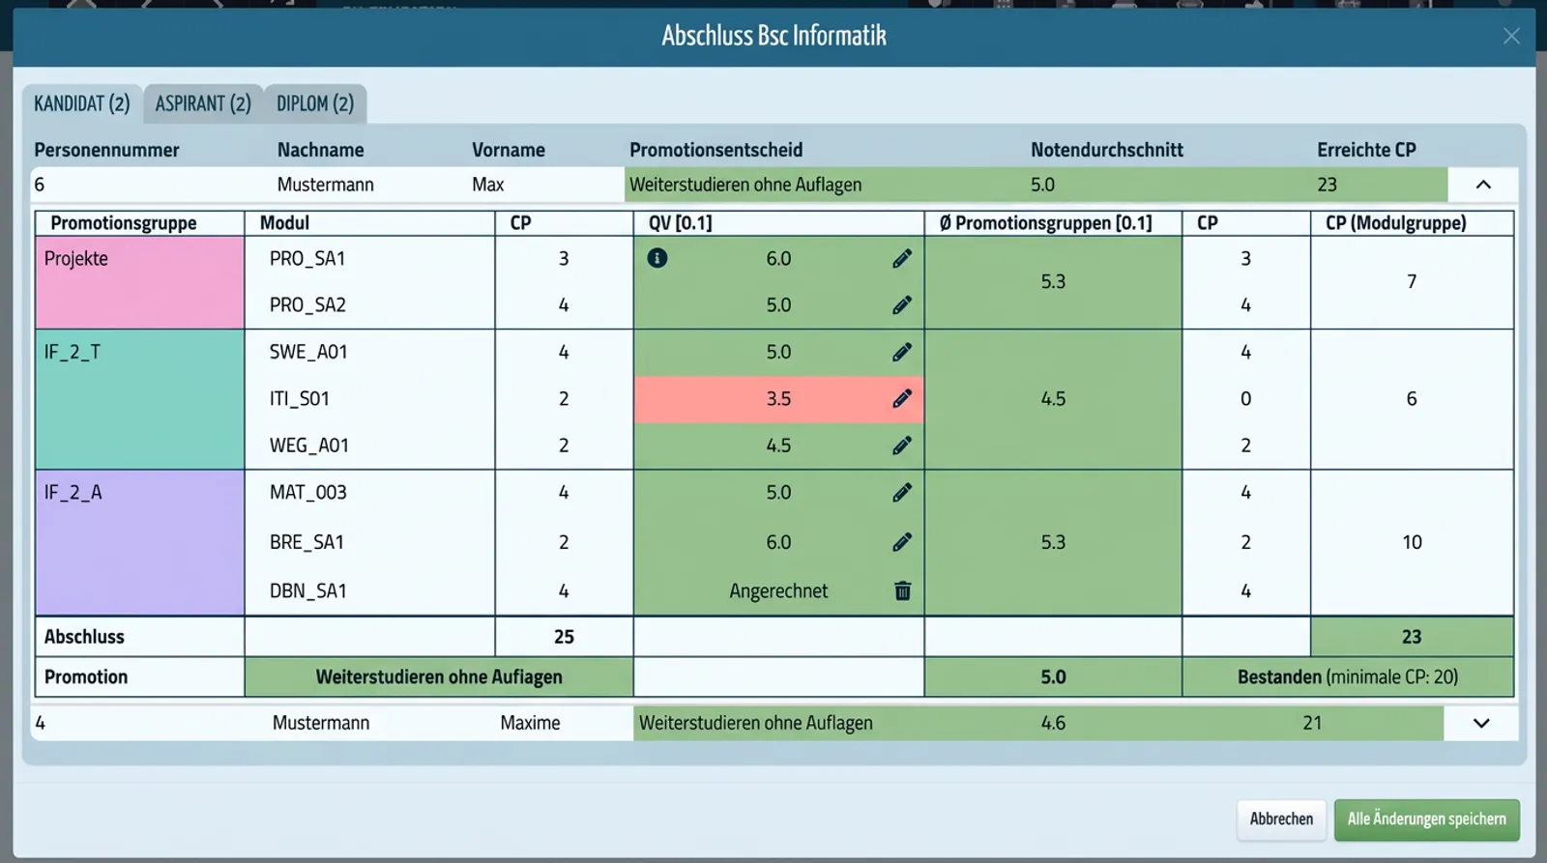
Task: Click the Abbrechen button
Action: pos(1281,820)
